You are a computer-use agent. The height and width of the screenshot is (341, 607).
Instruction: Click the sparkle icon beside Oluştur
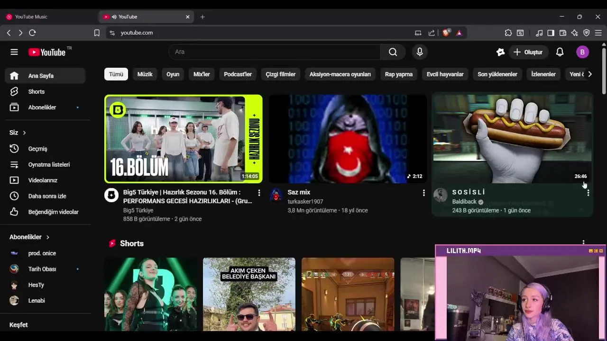tap(500, 52)
